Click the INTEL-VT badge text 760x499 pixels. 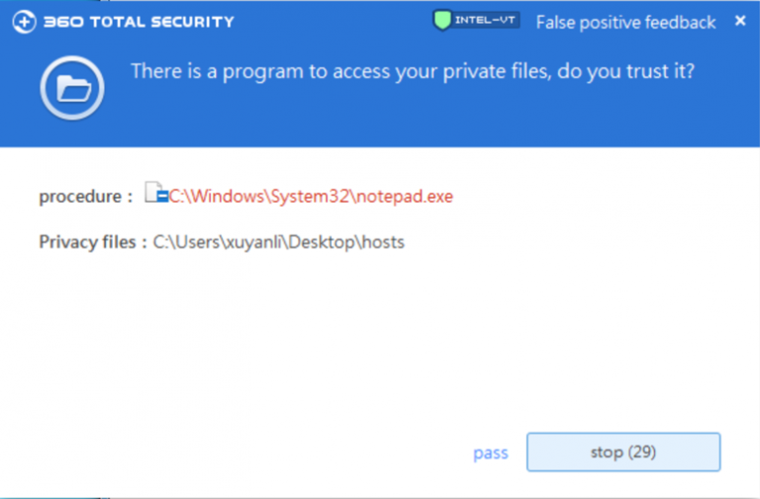point(487,21)
